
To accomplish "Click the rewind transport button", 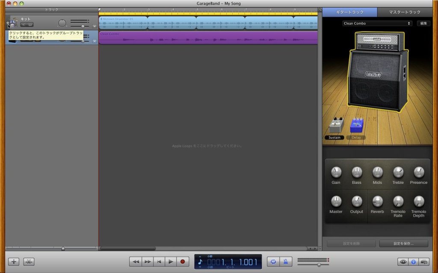I will tap(136, 261).
